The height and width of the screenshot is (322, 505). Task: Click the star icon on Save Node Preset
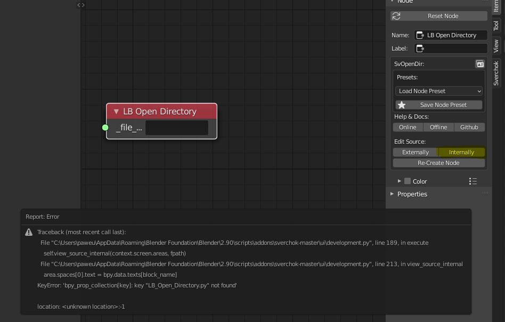402,105
